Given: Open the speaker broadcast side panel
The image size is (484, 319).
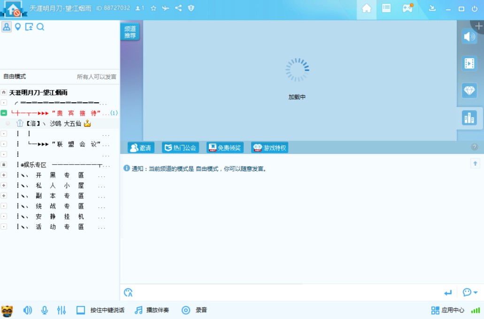Looking at the screenshot, I should click(x=469, y=37).
